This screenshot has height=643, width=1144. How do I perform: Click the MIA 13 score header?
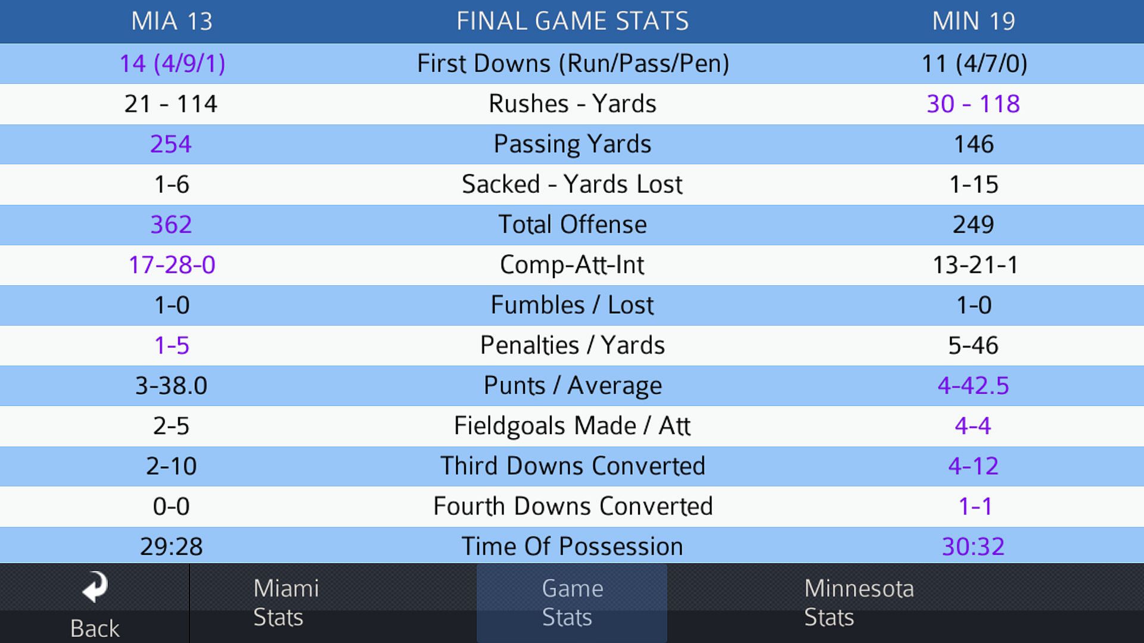click(172, 21)
